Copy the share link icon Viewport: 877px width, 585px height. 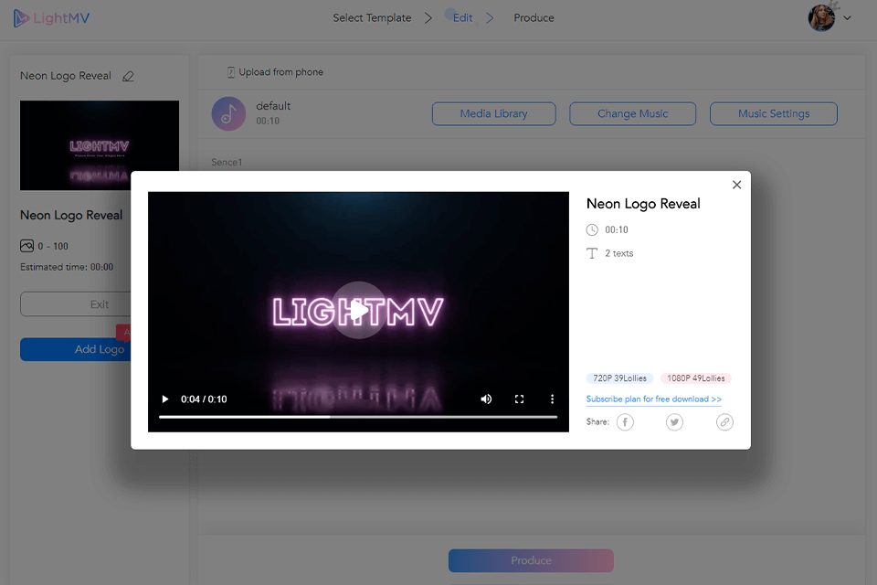pos(724,422)
